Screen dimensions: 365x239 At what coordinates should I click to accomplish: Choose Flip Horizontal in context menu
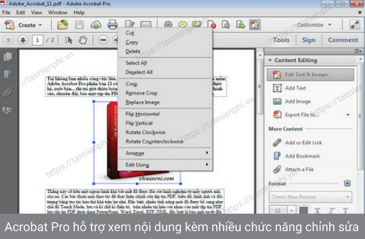pyautogui.click(x=165, y=114)
